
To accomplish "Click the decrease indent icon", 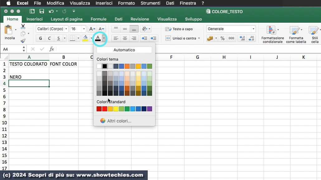I will [144, 38].
